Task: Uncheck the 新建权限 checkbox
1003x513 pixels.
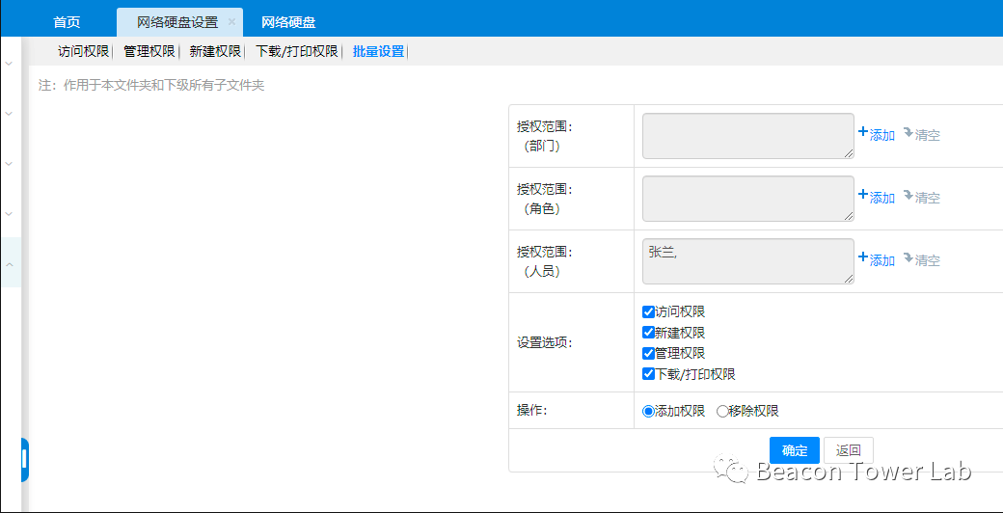Action: pyautogui.click(x=648, y=333)
